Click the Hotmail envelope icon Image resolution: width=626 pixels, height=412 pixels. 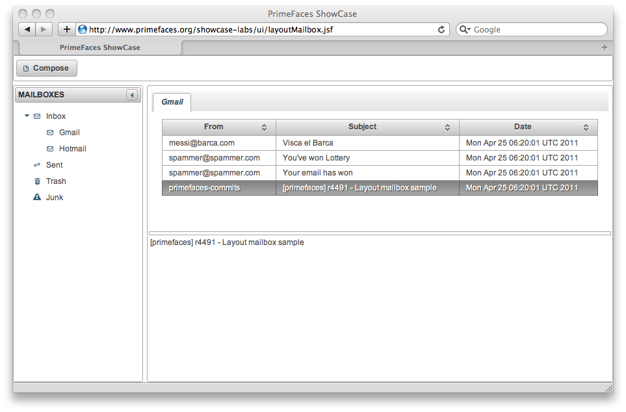[50, 149]
